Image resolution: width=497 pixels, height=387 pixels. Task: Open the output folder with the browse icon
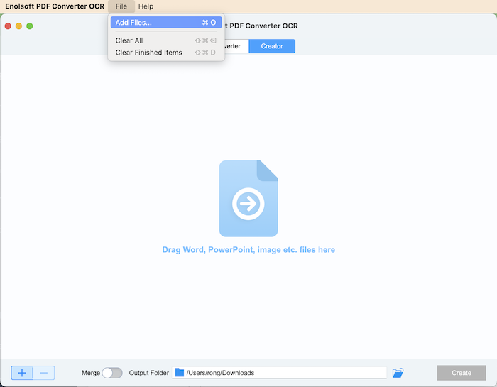[398, 373]
